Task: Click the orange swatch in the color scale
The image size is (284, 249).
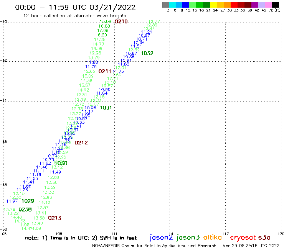Action: pos(227,5)
